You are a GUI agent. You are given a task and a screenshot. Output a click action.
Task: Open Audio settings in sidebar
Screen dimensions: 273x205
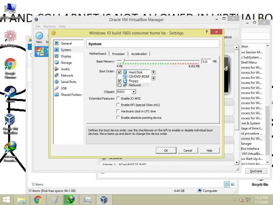coord(65,69)
